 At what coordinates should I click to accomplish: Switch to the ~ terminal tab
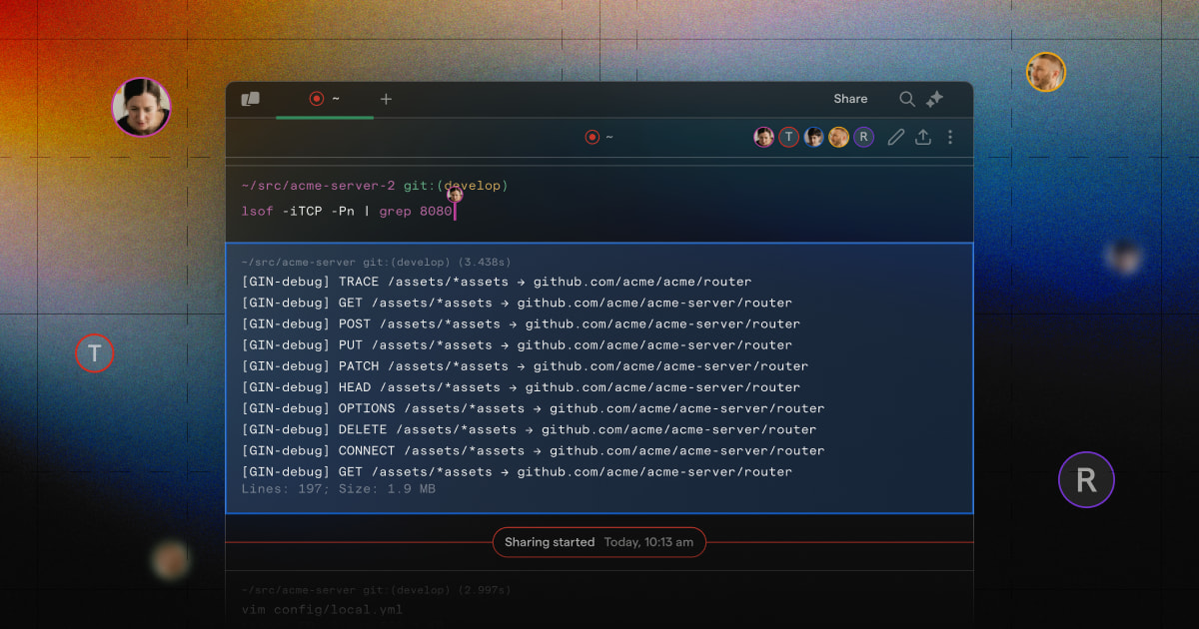click(x=325, y=99)
